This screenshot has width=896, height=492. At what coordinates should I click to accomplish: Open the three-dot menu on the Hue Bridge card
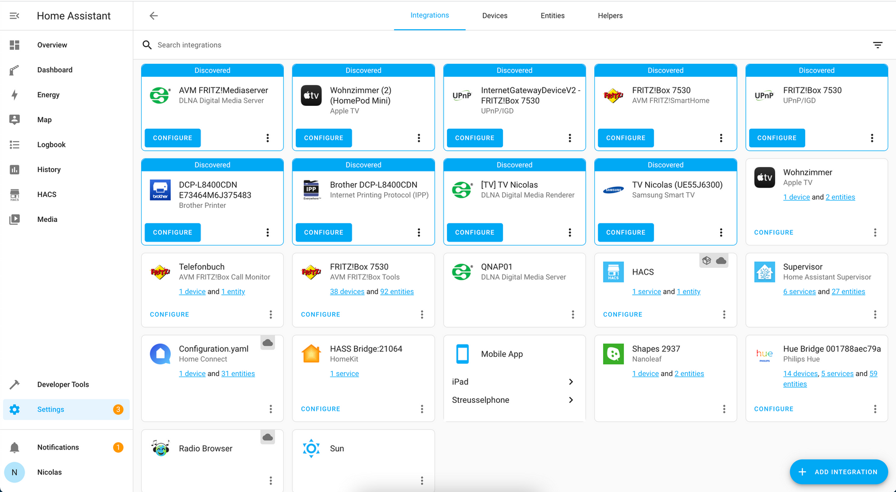point(875,409)
